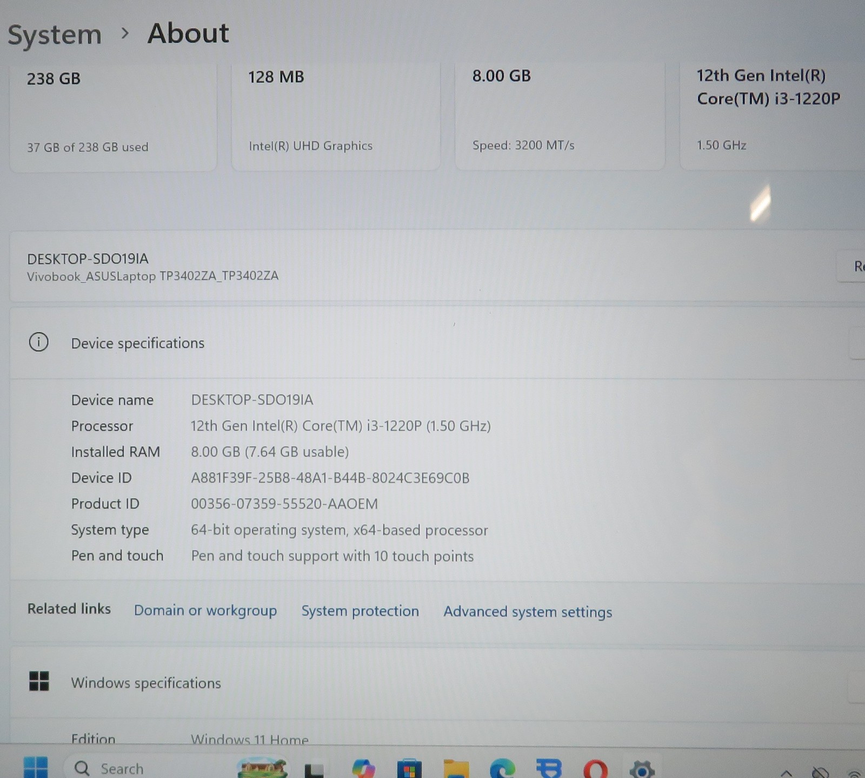
Task: Open Microsoft Store from the taskbar
Action: pyautogui.click(x=409, y=768)
